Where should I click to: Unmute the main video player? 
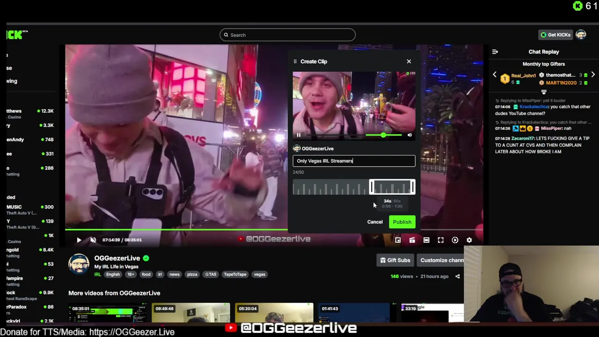point(93,240)
